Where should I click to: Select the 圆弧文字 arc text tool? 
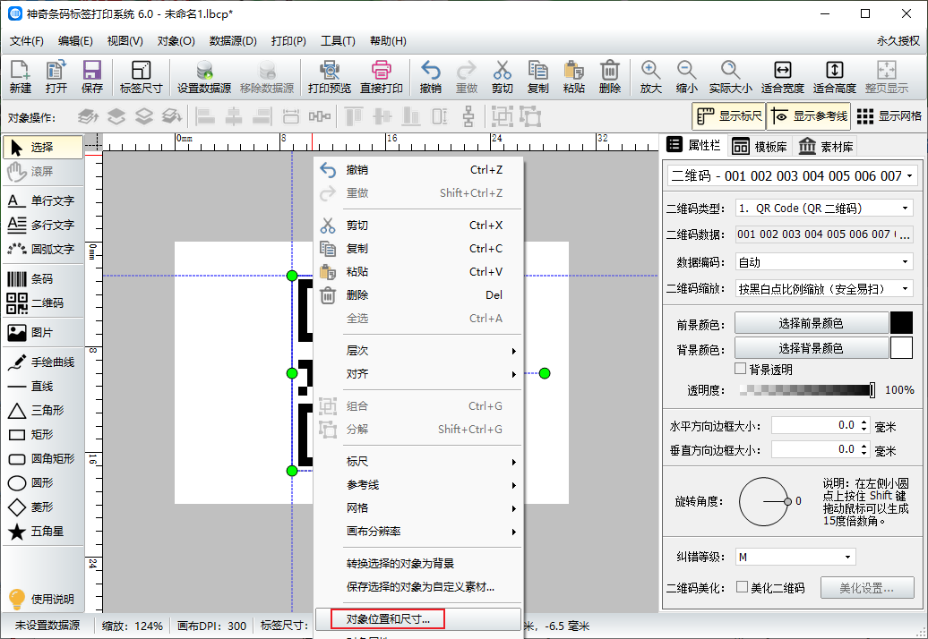point(41,250)
